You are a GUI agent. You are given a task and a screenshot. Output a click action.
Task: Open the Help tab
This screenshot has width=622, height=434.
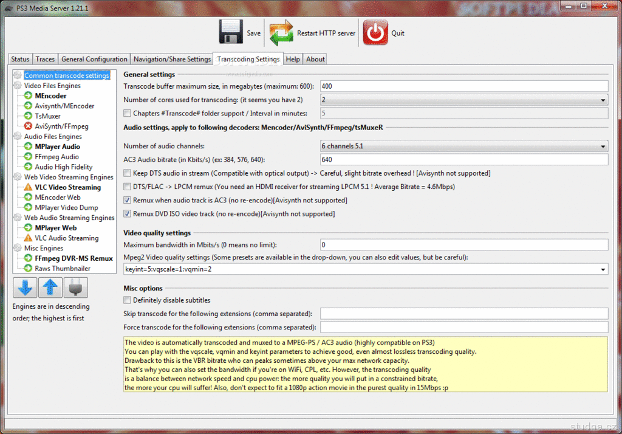[x=293, y=59]
